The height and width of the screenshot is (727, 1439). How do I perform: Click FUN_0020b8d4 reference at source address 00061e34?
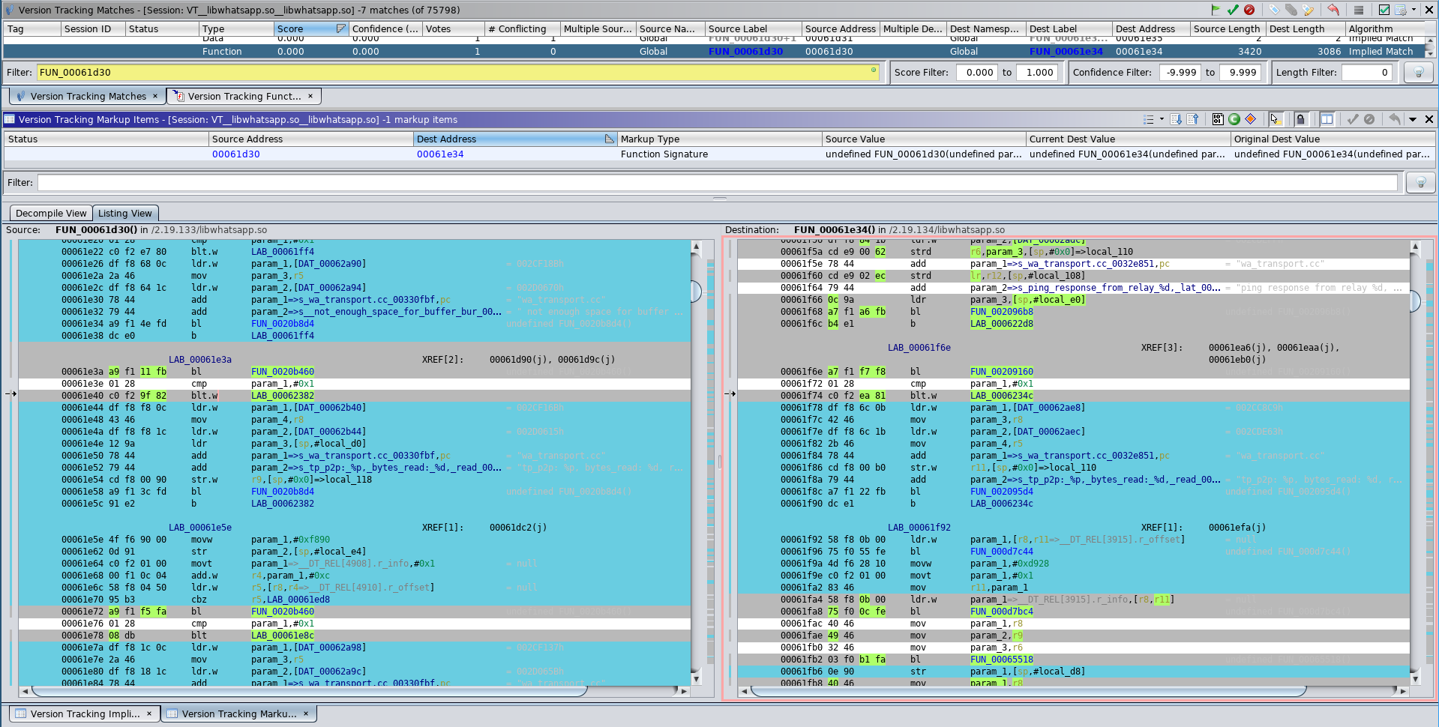283,324
